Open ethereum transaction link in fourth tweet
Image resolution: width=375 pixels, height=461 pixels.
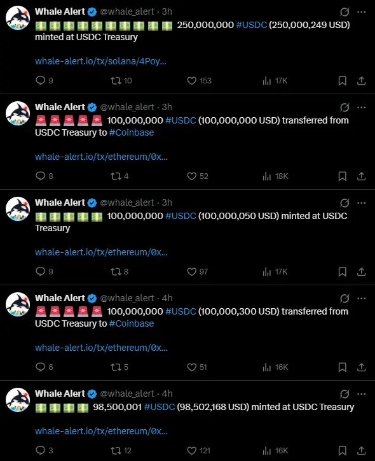pos(101,348)
